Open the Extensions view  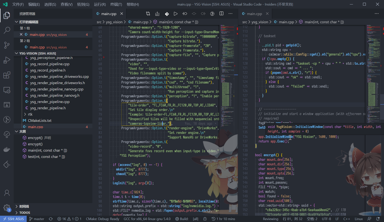pos(7,75)
